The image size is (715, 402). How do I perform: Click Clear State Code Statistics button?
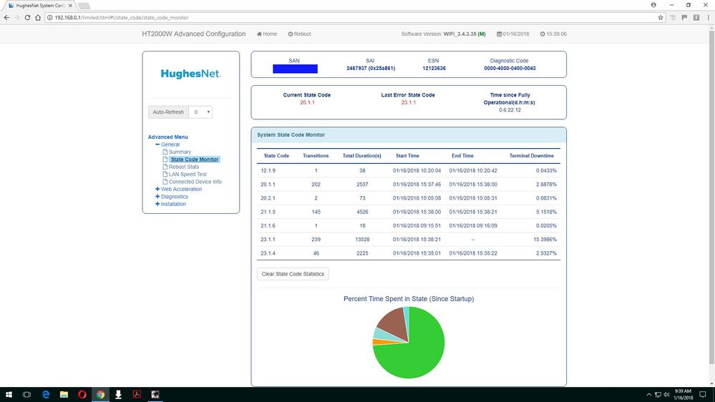(x=293, y=274)
